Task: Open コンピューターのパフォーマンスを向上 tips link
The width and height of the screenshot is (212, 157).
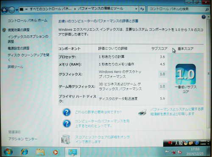Action: (102, 123)
